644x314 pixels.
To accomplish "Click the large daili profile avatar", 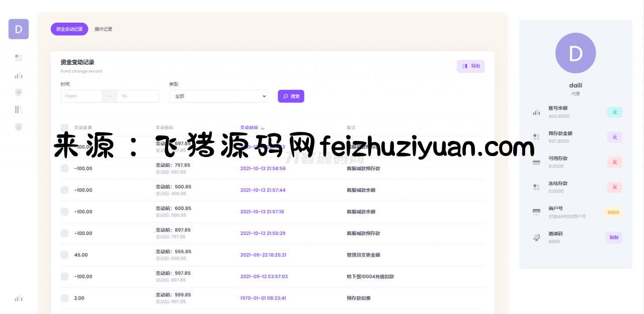I will tap(576, 53).
